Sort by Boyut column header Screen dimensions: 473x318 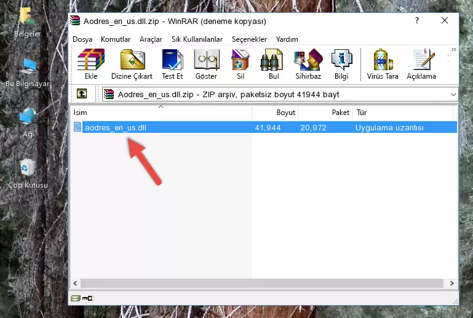(275, 113)
